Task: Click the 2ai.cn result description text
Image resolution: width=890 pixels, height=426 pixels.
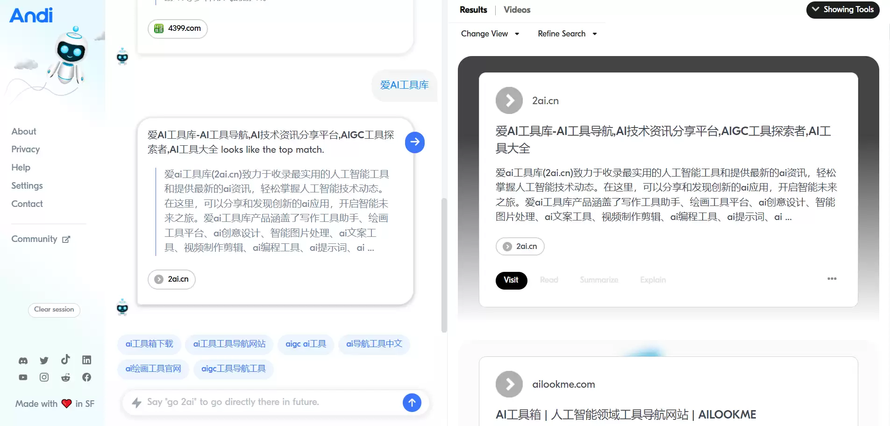Action: (666, 195)
